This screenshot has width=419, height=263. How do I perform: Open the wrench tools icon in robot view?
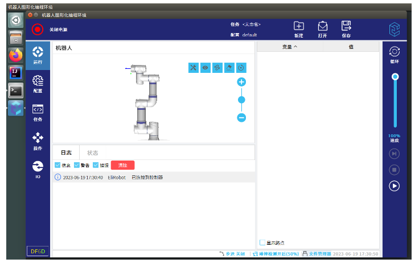(194, 68)
